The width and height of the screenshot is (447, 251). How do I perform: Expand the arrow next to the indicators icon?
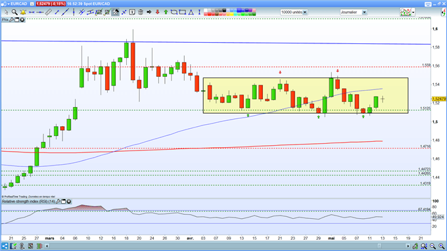pos(413,12)
